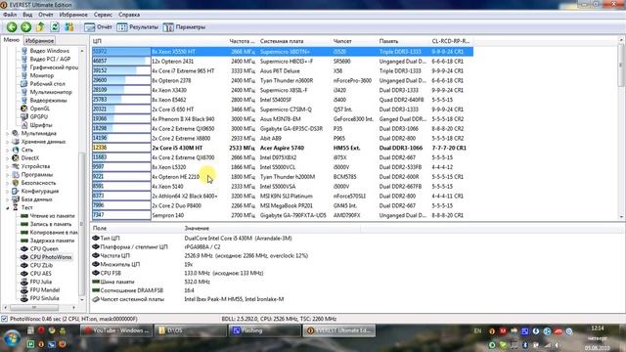
Task: Collapse the Тест tree node
Action: coord(7,208)
